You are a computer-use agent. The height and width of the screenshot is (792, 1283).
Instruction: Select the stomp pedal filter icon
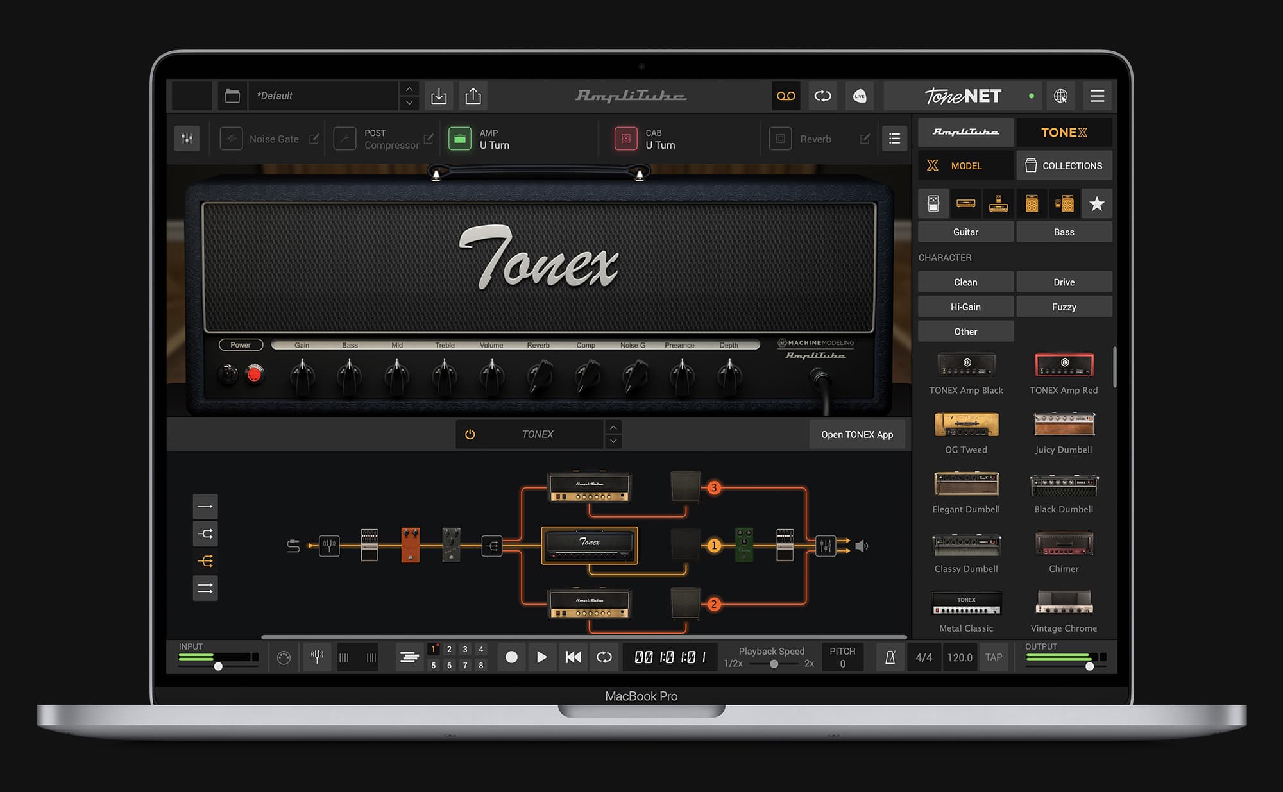pyautogui.click(x=933, y=203)
